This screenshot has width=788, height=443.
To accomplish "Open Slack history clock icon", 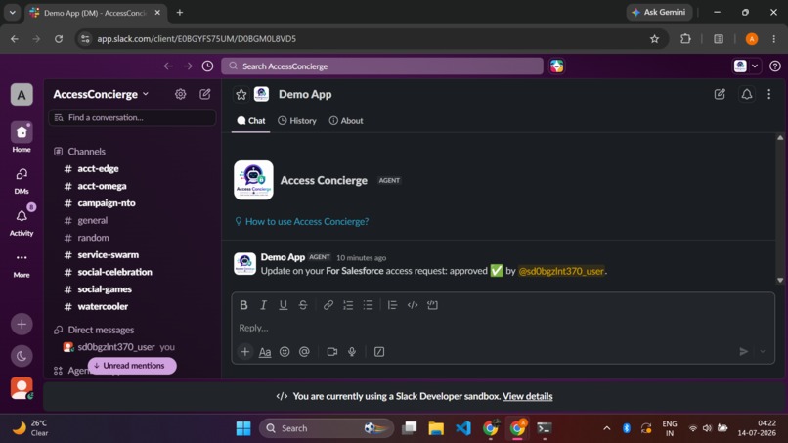I will pos(207,66).
